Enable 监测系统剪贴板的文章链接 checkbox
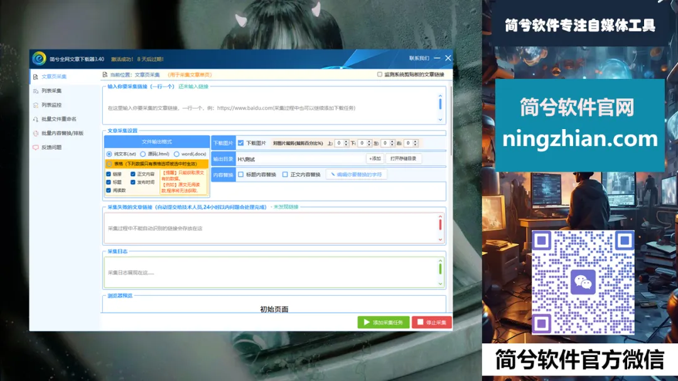The height and width of the screenshot is (381, 678). (x=380, y=75)
